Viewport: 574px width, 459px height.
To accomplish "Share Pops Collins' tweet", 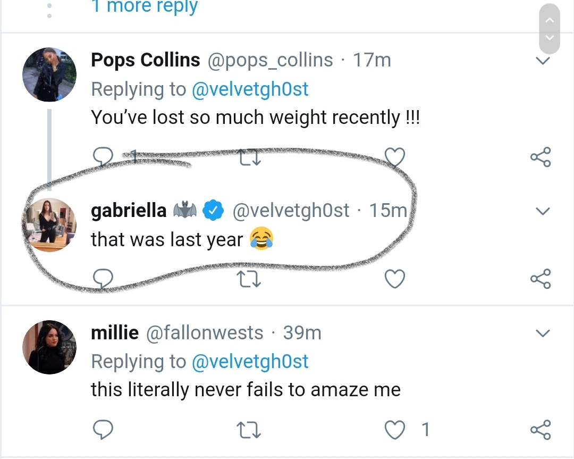I will pyautogui.click(x=541, y=157).
